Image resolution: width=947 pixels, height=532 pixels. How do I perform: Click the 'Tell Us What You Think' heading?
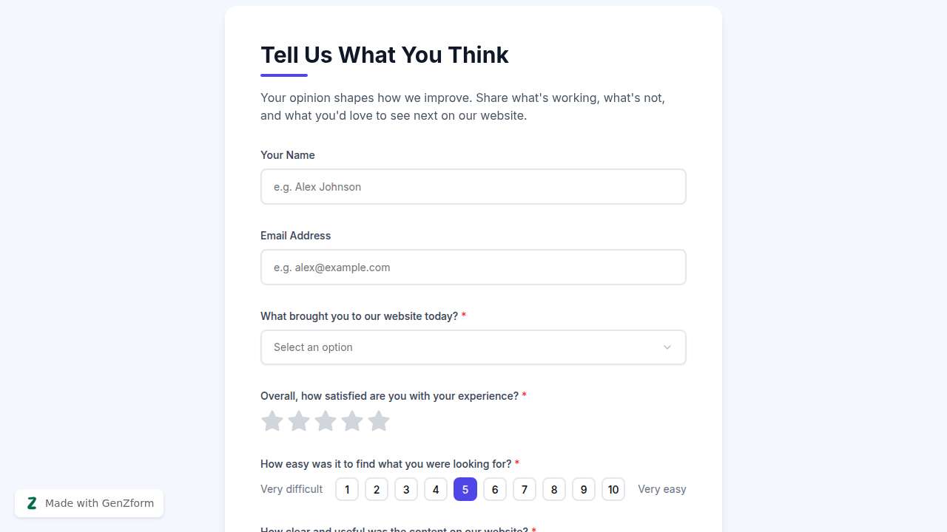click(385, 55)
